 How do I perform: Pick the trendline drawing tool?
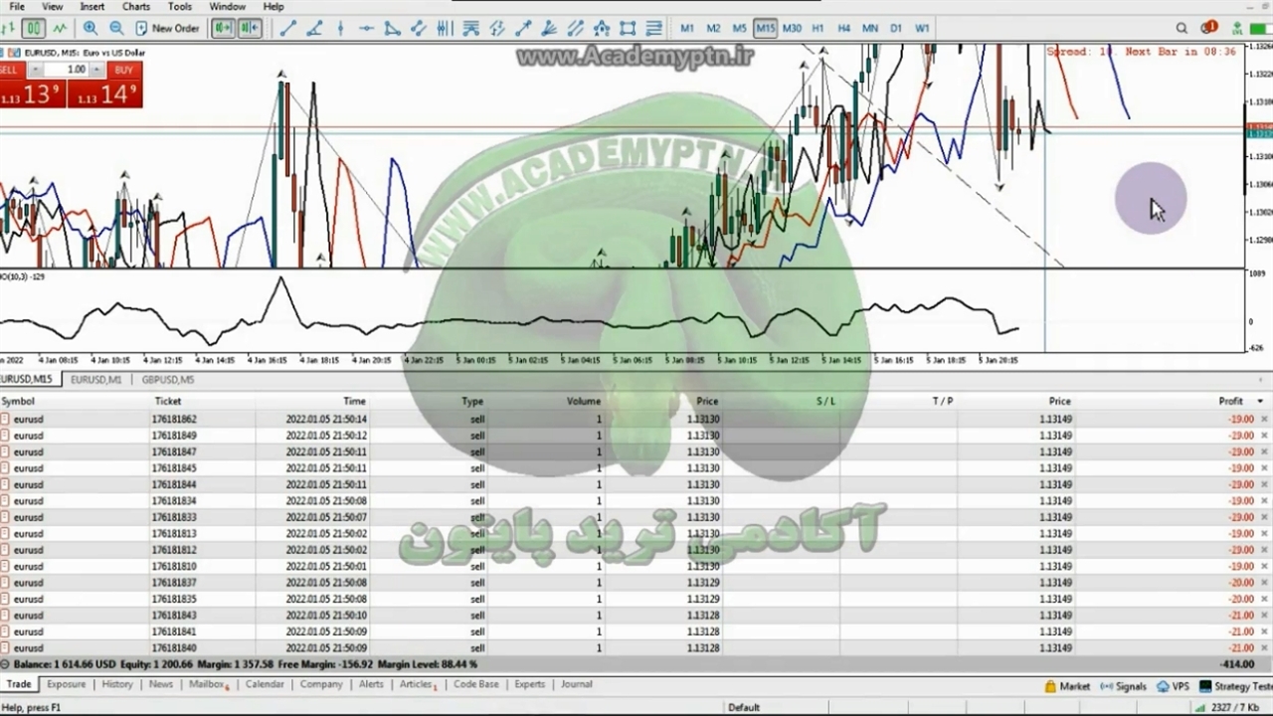[288, 29]
